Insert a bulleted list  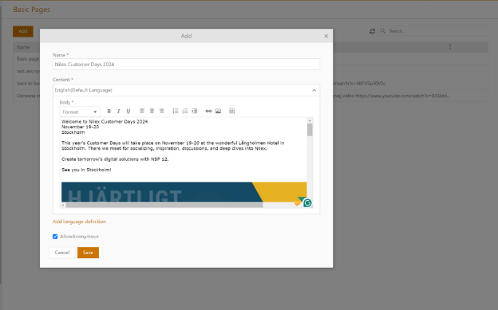pyautogui.click(x=176, y=111)
